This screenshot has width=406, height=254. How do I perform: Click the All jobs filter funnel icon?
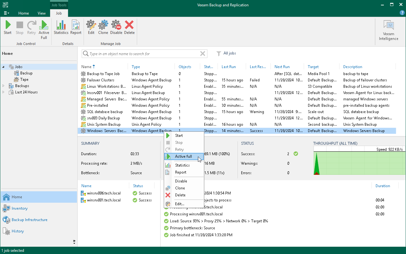point(219,54)
